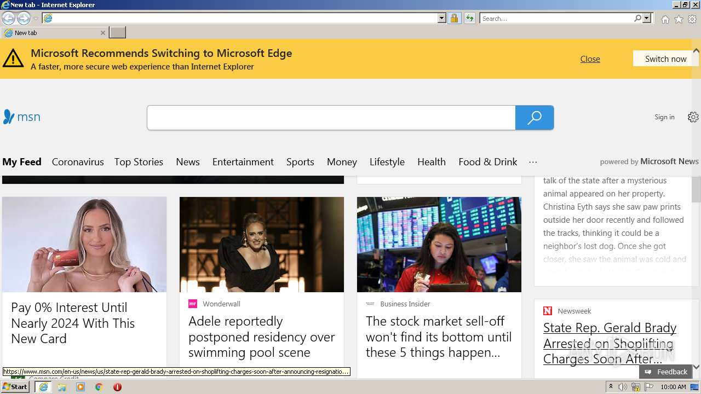The height and width of the screenshot is (394, 701).
Task: Click the toolbar search magnifier icon
Action: point(637,18)
